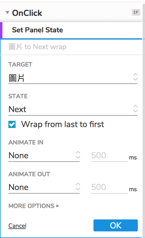Open the STATE dropdown set to Next
The width and height of the screenshot is (145, 238).
click(x=73, y=109)
